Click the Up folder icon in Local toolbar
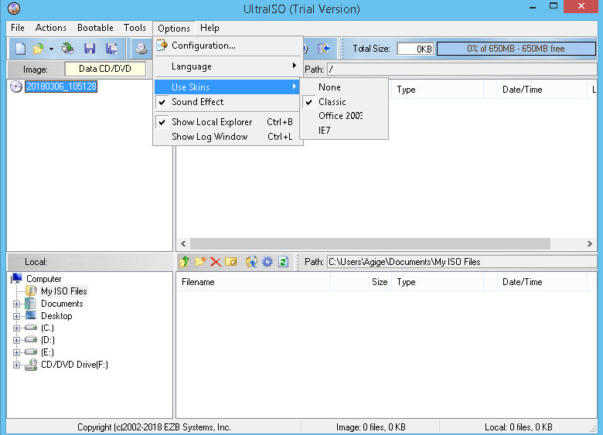Image resolution: width=603 pixels, height=435 pixels. pyautogui.click(x=185, y=262)
